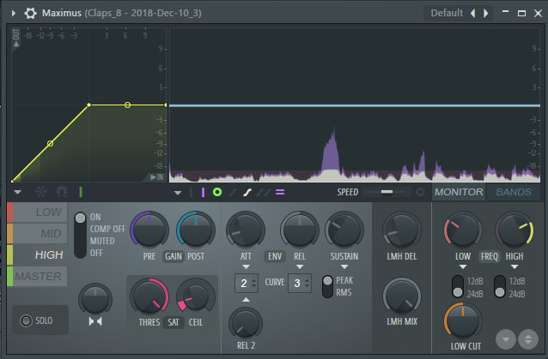Viewport: 548px width, 359px height.
Task: Select the HIGH band tab
Action: (x=38, y=254)
